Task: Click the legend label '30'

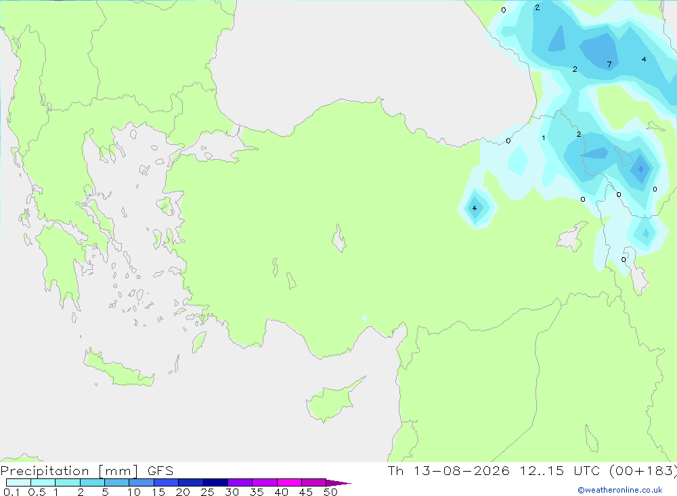Action: 232,492
